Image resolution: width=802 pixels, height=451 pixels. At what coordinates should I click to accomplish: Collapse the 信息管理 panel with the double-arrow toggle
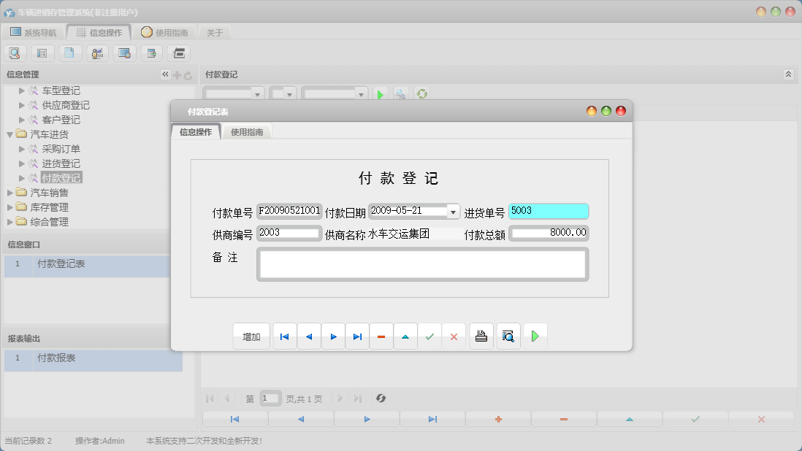coord(165,74)
